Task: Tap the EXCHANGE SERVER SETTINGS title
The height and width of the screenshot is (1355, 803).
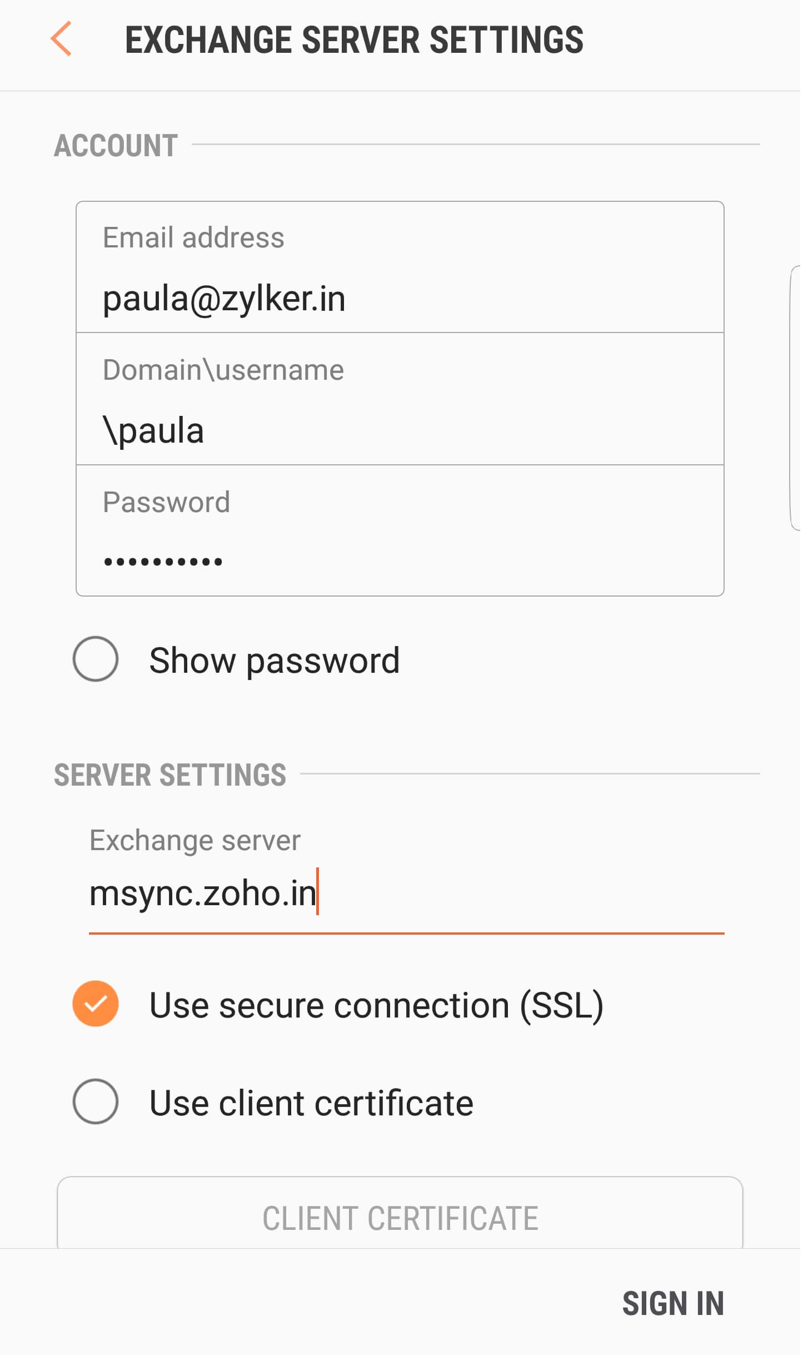Action: click(x=355, y=40)
